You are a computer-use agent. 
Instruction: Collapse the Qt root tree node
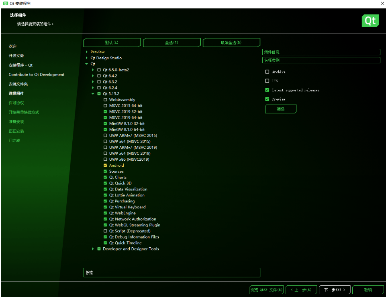(x=87, y=64)
